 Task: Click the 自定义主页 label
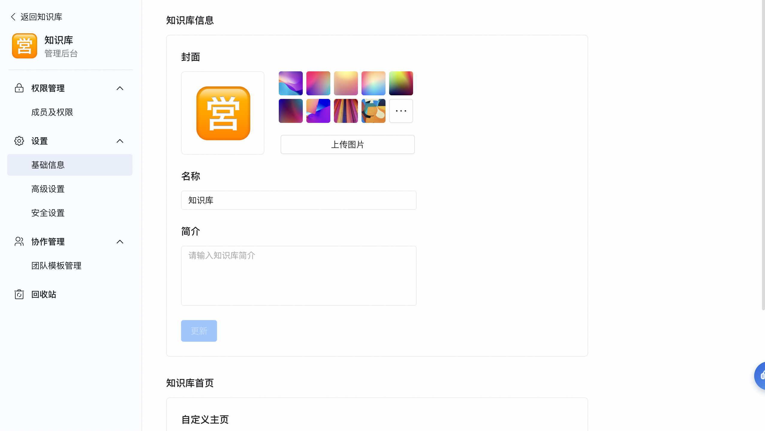205,420
